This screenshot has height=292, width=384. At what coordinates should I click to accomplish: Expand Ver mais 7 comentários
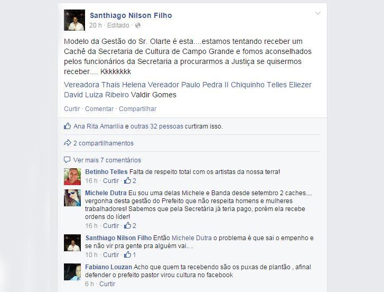(x=107, y=160)
